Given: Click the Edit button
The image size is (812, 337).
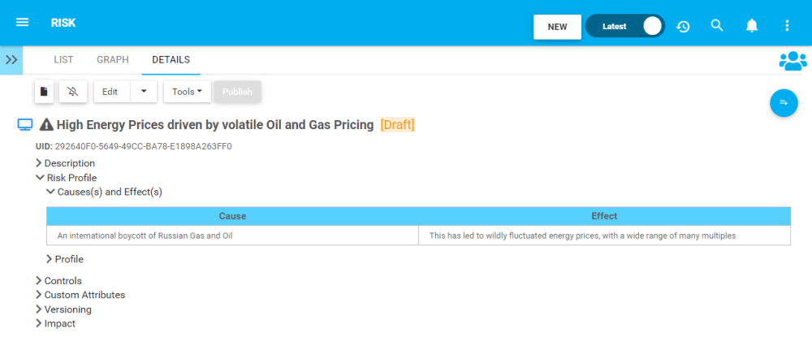Looking at the screenshot, I should [110, 92].
